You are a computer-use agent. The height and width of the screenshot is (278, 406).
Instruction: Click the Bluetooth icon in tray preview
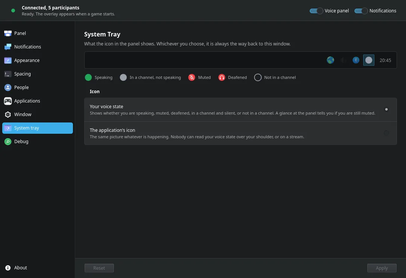[356, 60]
